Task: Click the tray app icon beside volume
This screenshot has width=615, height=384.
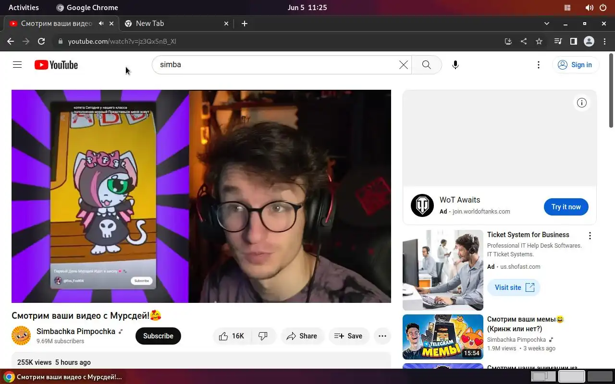Action: click(x=567, y=7)
